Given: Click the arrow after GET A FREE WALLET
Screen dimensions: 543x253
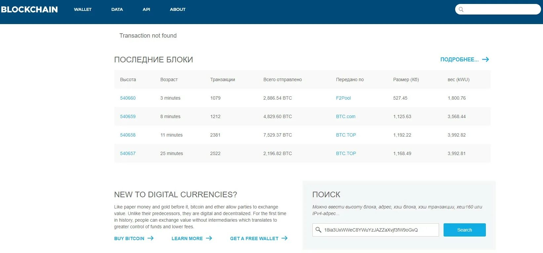Looking at the screenshot, I should [285, 238].
